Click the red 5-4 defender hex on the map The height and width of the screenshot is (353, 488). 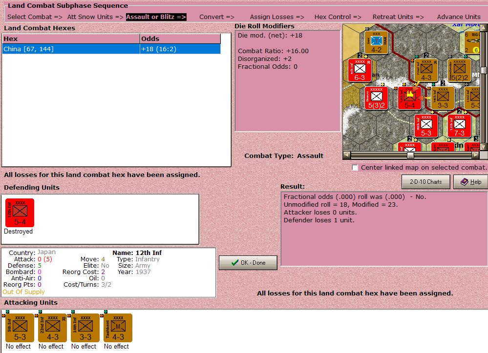pyautogui.click(x=409, y=98)
